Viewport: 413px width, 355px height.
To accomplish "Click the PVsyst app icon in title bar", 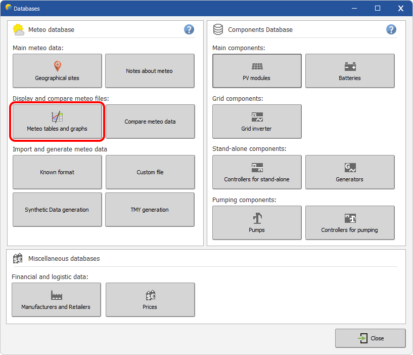I will coord(9,8).
